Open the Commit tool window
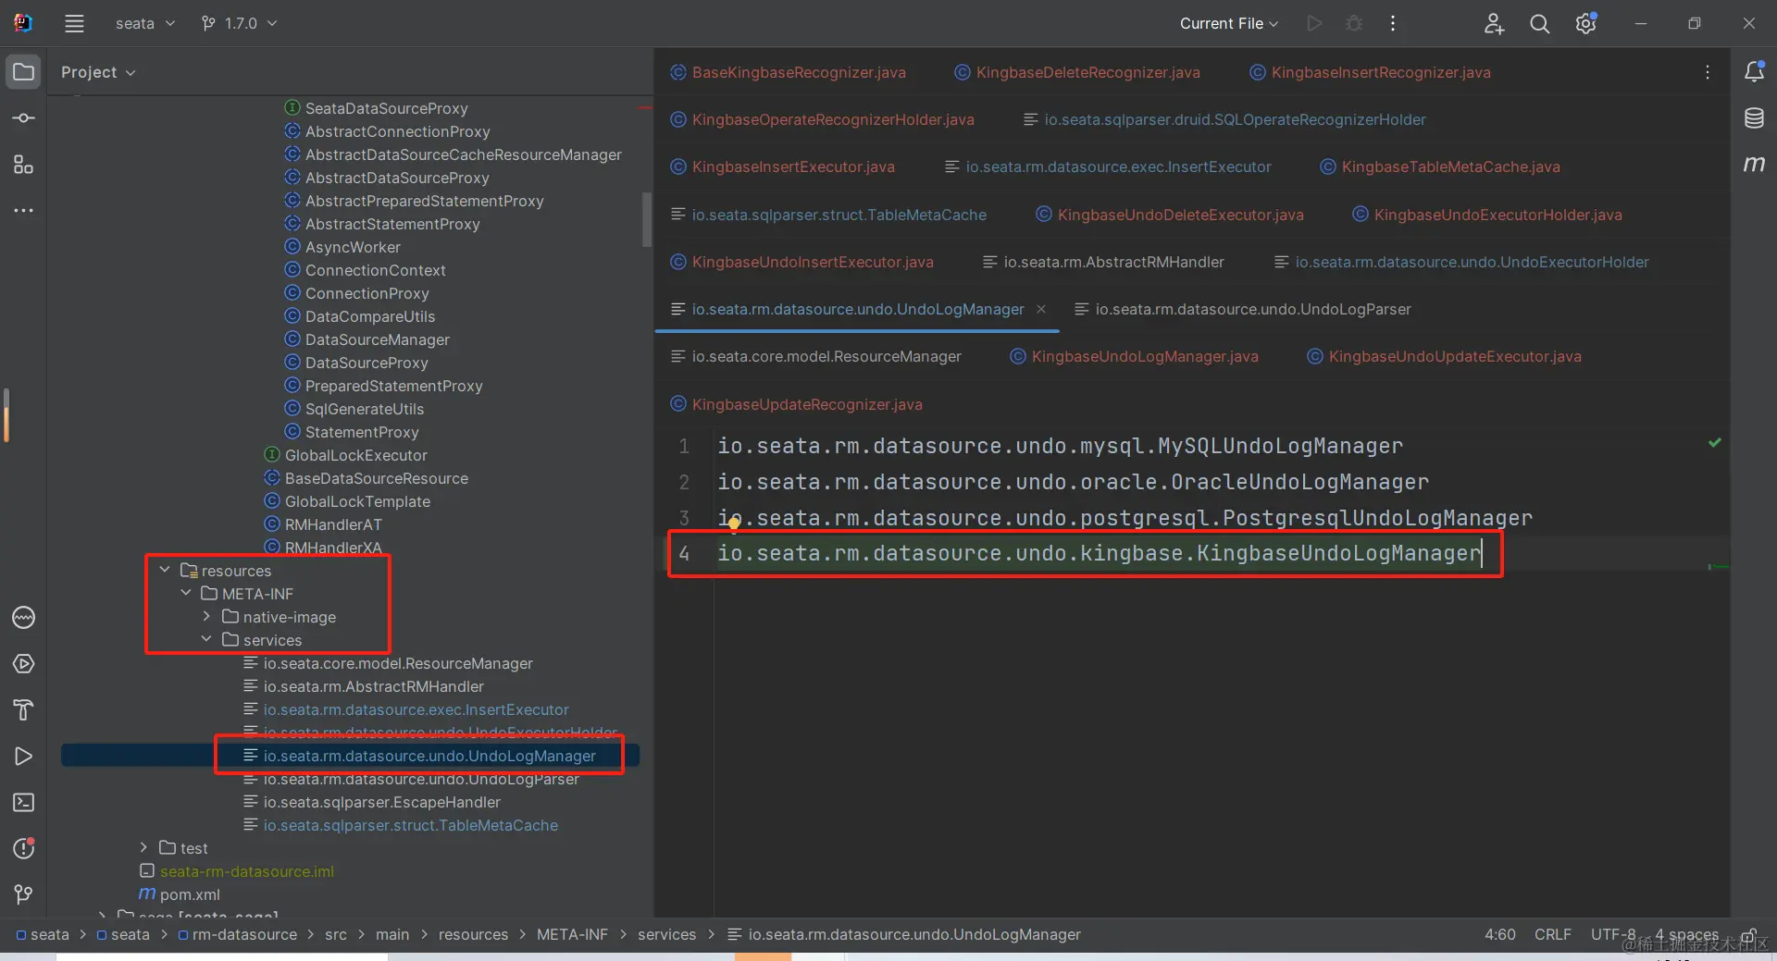This screenshot has height=961, width=1777. coord(24,118)
